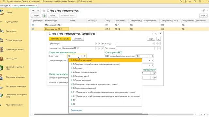Screen dimensions: 209x117
Task: Open Учет, налоги, отчетность section
Action: click(x=16, y=86)
